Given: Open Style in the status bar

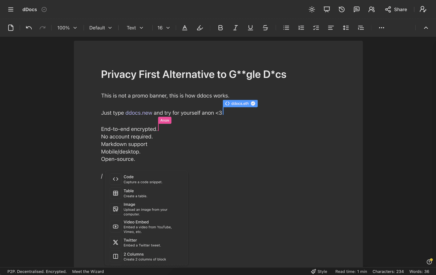Looking at the screenshot, I should pyautogui.click(x=319, y=271).
